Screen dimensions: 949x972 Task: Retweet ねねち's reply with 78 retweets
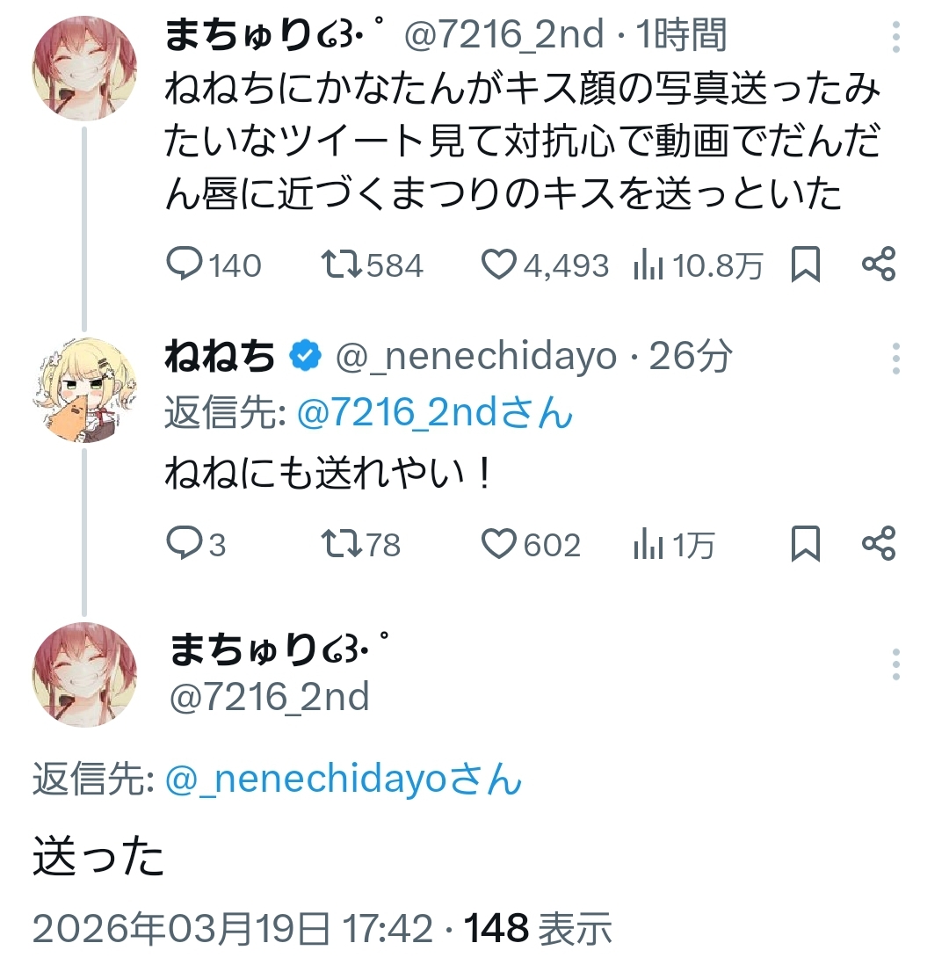point(342,545)
